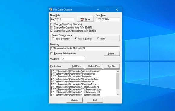Viewport: 175px width, 111px height.
Task: Click the Exit button
Action: click(x=95, y=100)
